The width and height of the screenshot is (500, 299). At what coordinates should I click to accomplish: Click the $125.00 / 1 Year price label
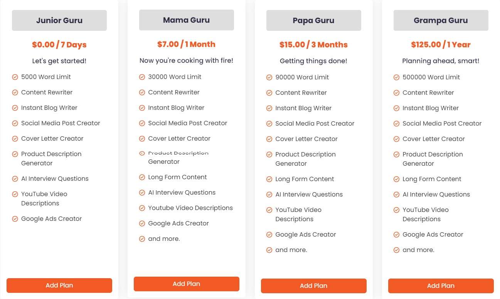(441, 44)
